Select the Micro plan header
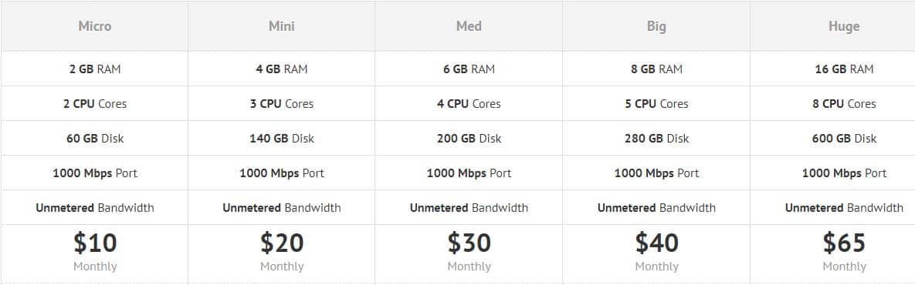The height and width of the screenshot is (285, 915). pyautogui.click(x=94, y=26)
